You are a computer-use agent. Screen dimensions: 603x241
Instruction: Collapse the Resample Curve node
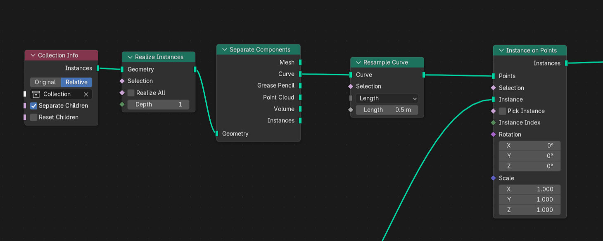(358, 63)
